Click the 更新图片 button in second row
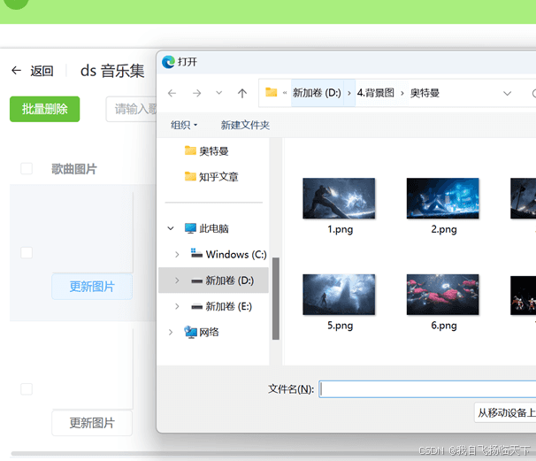 point(92,423)
